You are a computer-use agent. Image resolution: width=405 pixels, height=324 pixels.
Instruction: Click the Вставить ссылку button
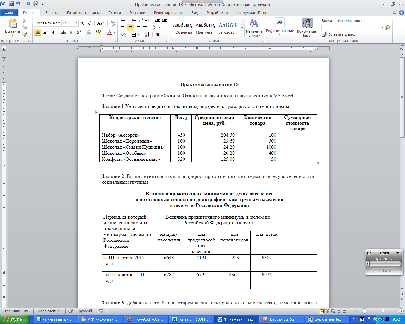(339, 34)
